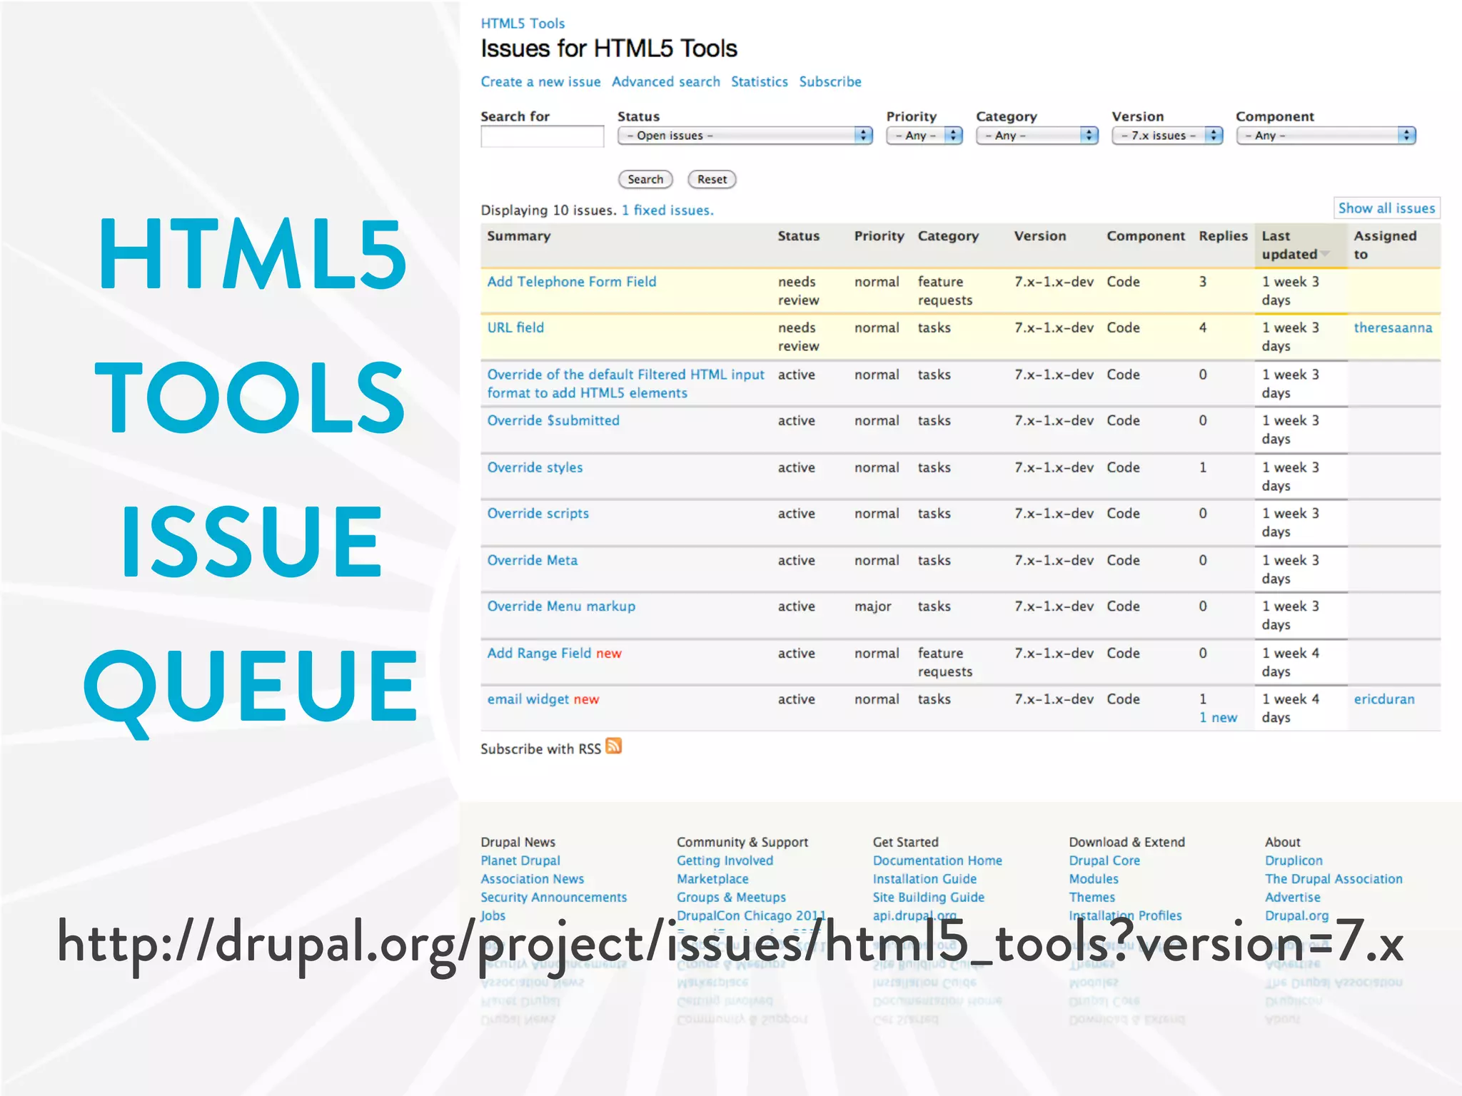The width and height of the screenshot is (1462, 1096).
Task: Open The Drupal Association footer link
Action: (x=1334, y=880)
